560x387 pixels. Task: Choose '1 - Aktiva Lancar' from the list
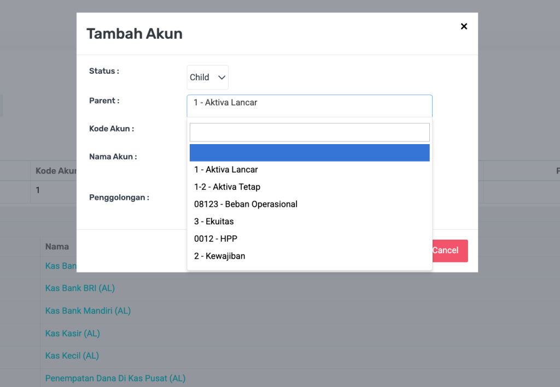(226, 170)
